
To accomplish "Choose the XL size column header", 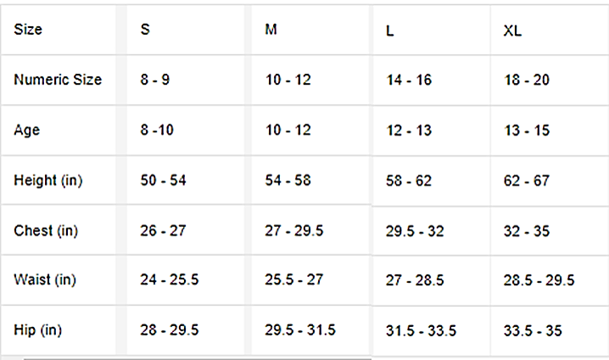I will pos(512,31).
